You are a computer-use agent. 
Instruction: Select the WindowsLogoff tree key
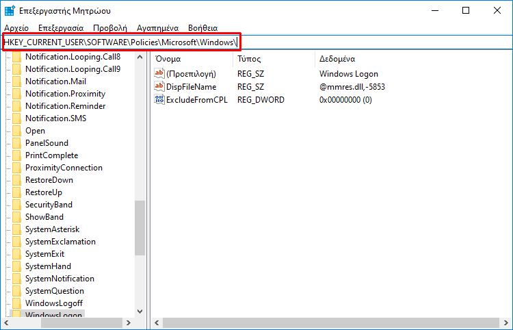tap(54, 303)
